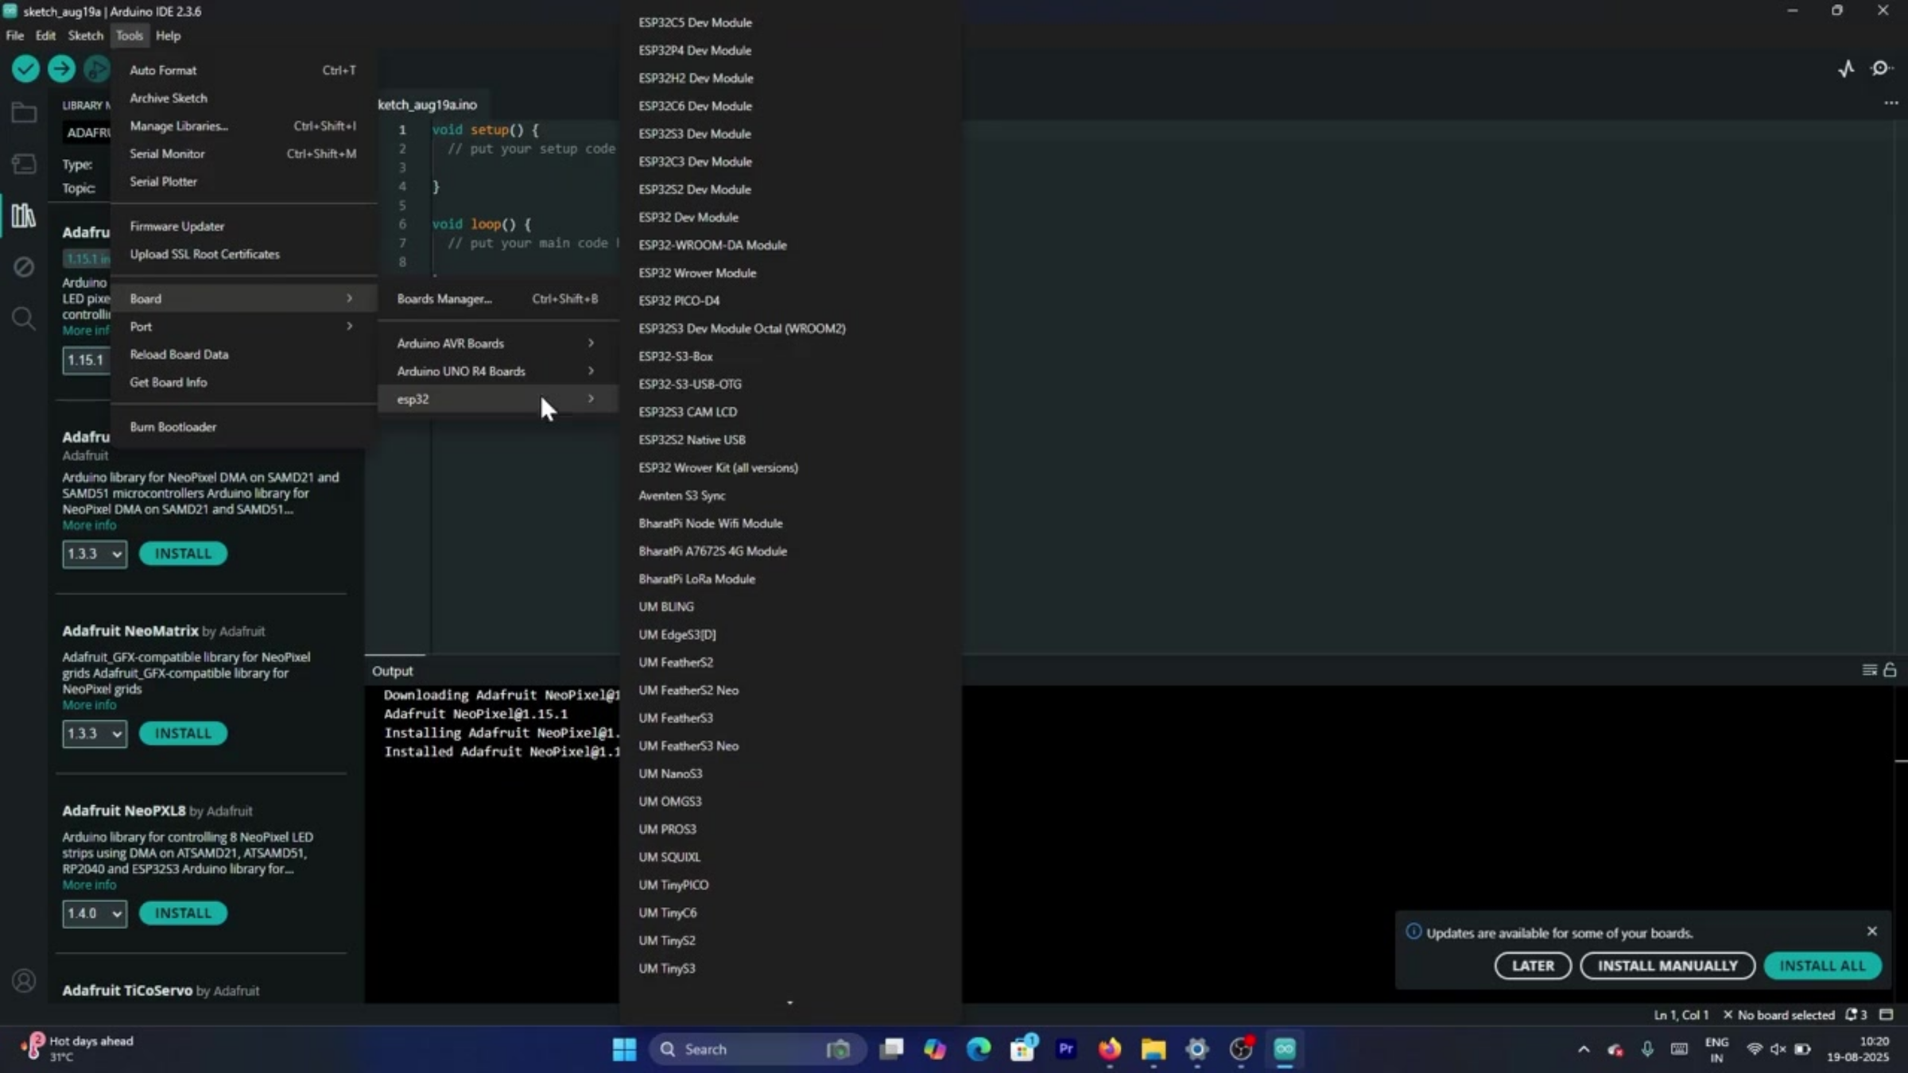Open the Sketchbook folder sidebar icon
The image size is (1908, 1073).
[x=24, y=113]
